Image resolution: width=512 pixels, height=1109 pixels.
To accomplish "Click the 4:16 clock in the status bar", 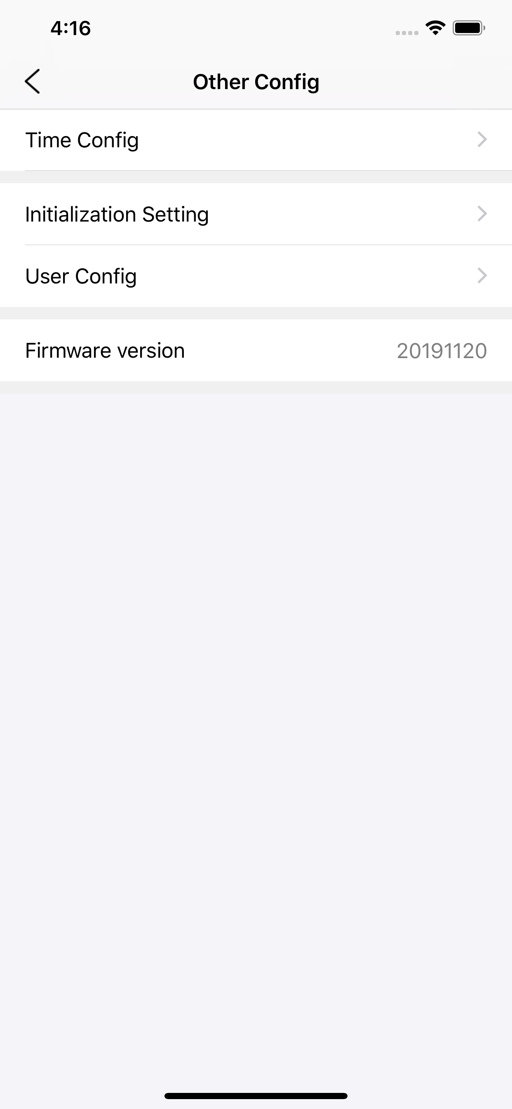I will tap(70, 28).
